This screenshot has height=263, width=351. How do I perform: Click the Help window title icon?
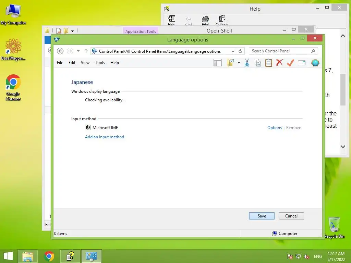tap(167, 9)
